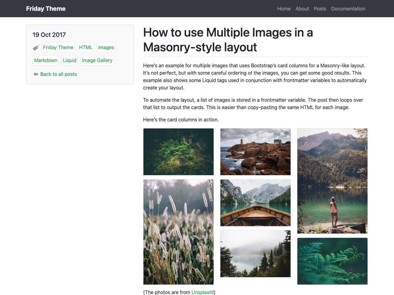The width and height of the screenshot is (394, 295).
Task: Open the small pine sapling photo
Action: point(179,152)
